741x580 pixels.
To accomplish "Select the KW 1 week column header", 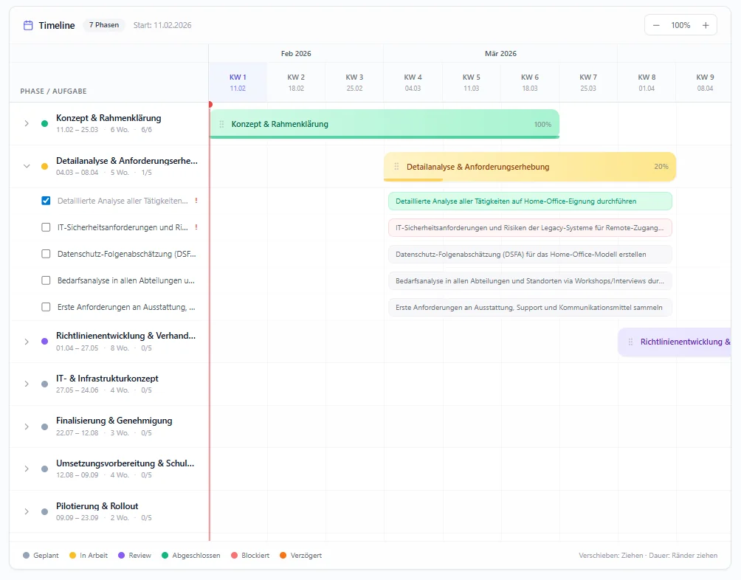I will (x=237, y=81).
